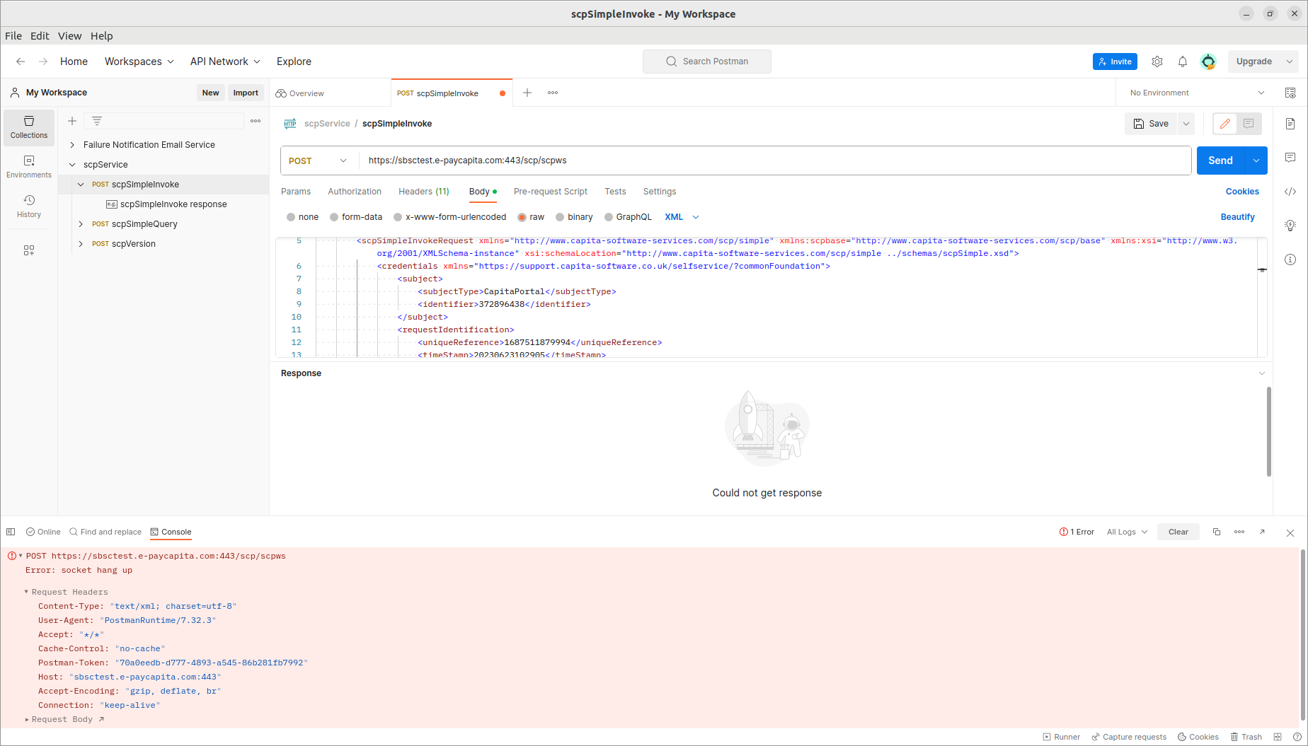This screenshot has width=1308, height=746.
Task: Open the File menu
Action: pos(13,36)
